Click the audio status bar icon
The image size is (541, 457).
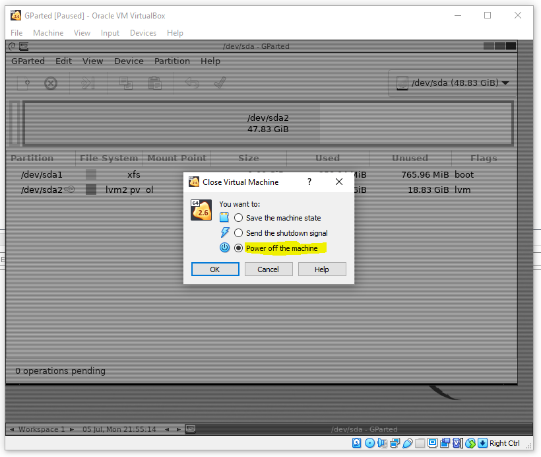(x=382, y=443)
